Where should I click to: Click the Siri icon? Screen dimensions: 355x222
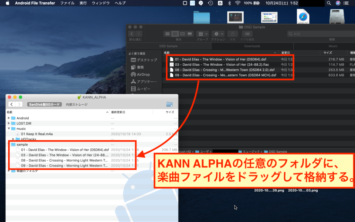pos(338,3)
